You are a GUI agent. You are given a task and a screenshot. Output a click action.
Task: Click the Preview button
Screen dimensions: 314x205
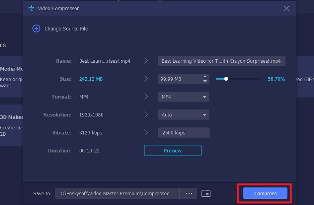coord(173,151)
